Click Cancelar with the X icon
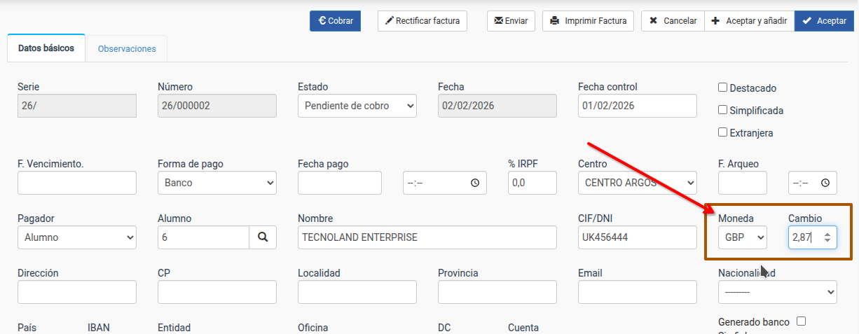859x334 pixels. click(x=672, y=21)
